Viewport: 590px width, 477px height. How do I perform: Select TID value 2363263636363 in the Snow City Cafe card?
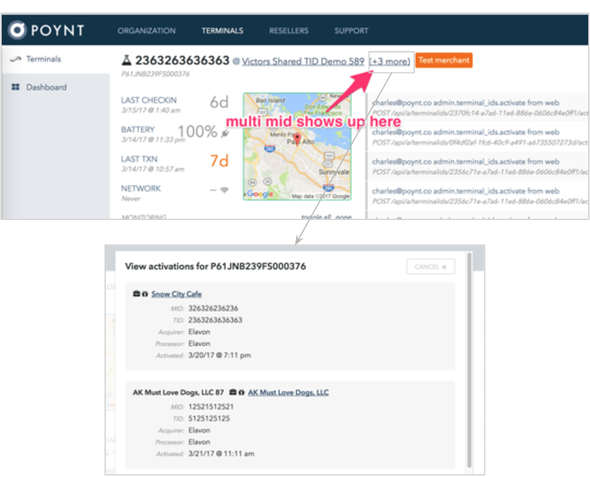tap(215, 320)
